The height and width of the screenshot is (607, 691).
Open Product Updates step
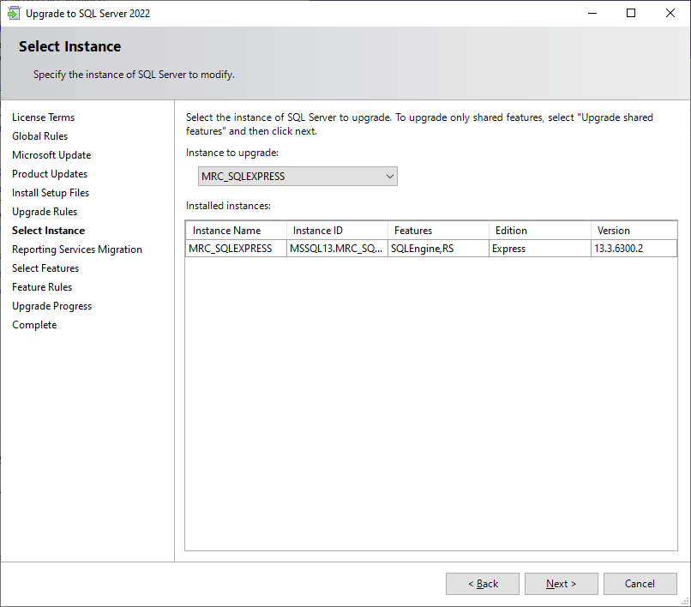[50, 174]
